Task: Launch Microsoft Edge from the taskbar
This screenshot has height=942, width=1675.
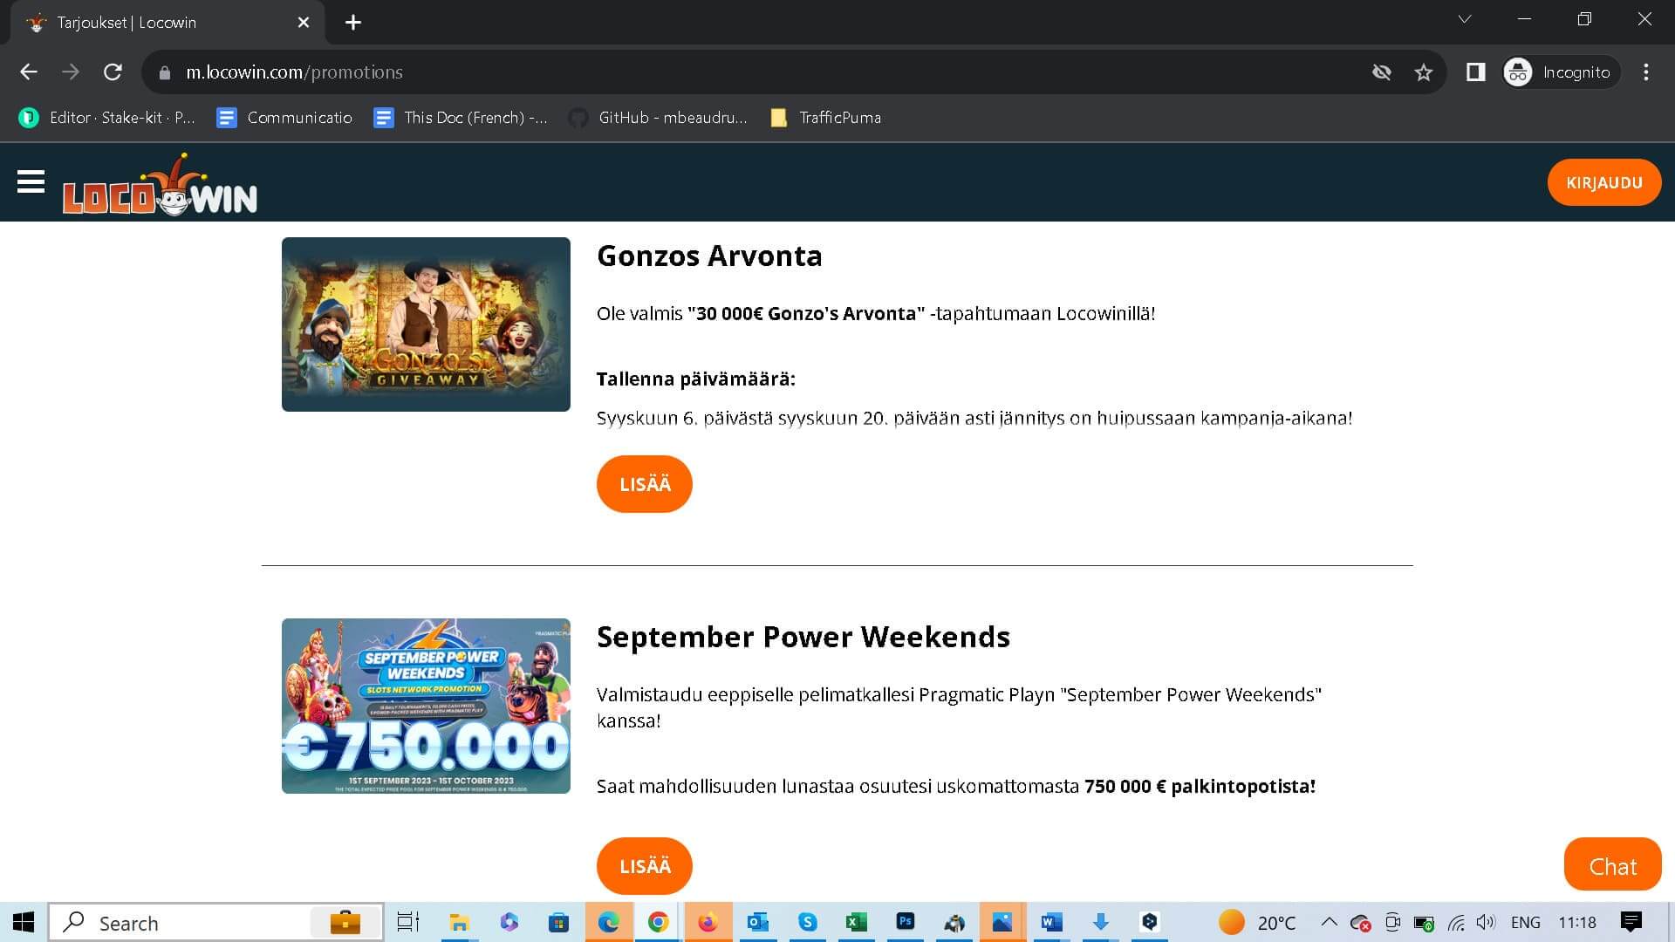Action: pyautogui.click(x=608, y=922)
